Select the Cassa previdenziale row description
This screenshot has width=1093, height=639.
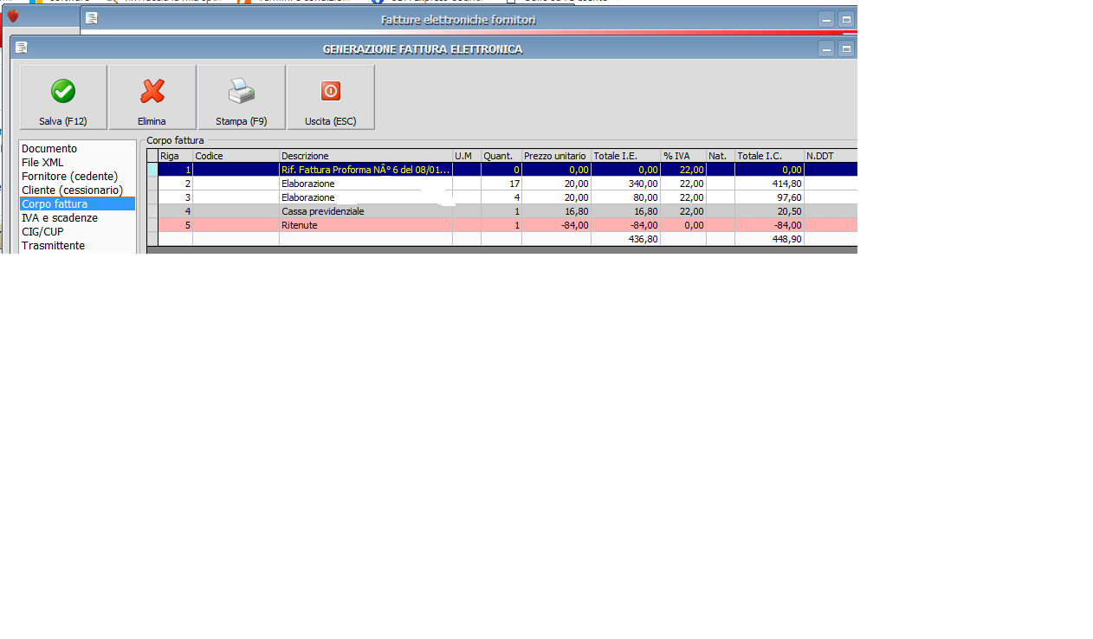click(365, 211)
